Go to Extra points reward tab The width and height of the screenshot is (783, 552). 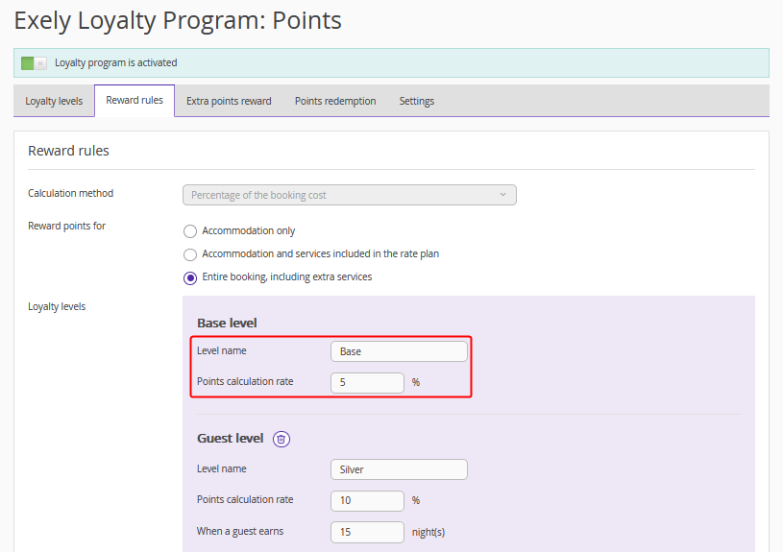click(229, 101)
